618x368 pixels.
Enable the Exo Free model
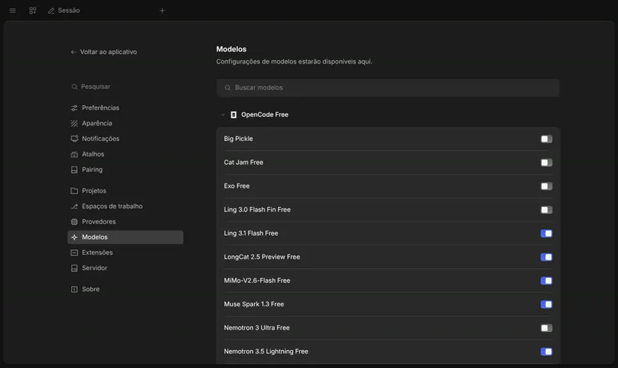[546, 186]
